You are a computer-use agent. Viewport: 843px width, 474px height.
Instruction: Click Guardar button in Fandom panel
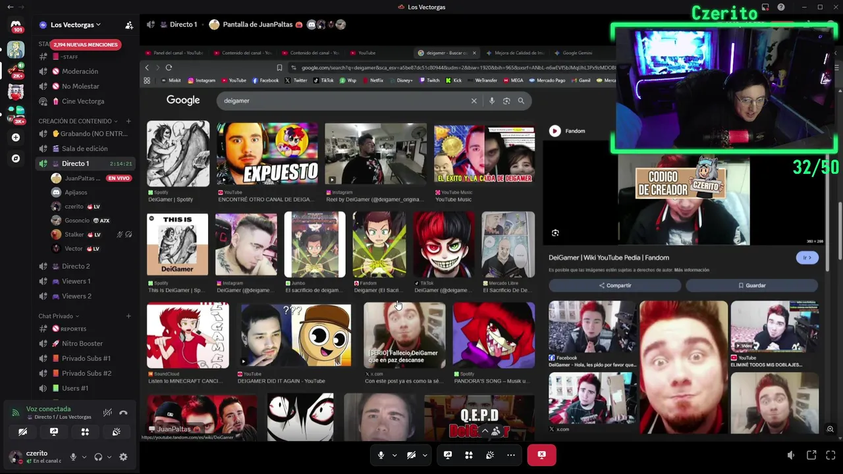point(752,286)
